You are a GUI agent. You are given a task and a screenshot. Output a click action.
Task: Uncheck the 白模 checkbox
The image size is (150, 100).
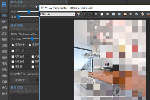[x=33, y=61]
